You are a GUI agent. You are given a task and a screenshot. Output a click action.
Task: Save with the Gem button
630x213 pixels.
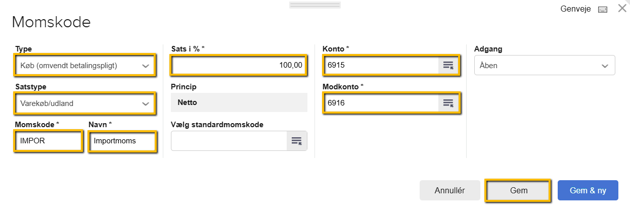[518, 190]
